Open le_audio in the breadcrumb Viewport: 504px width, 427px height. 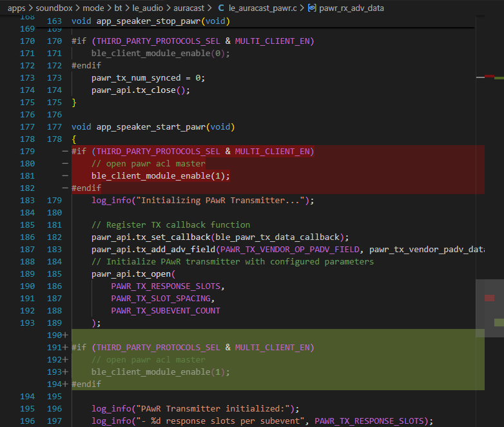[x=148, y=8]
